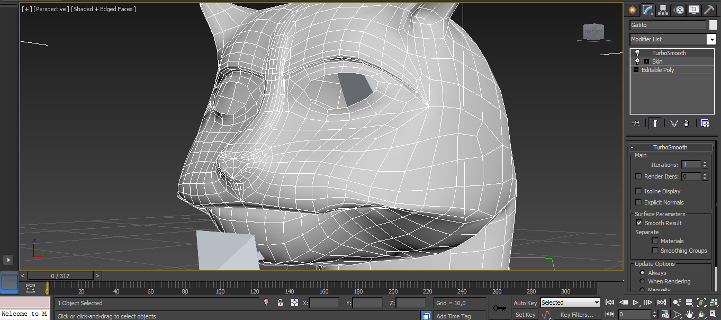Click the Pin Stack icon
721x320 pixels.
point(636,123)
